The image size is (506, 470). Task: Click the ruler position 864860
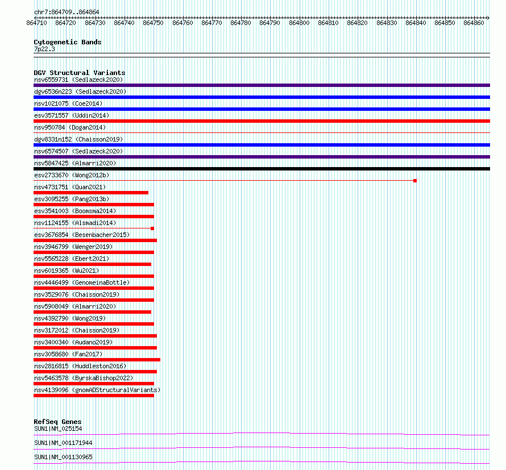474,23
